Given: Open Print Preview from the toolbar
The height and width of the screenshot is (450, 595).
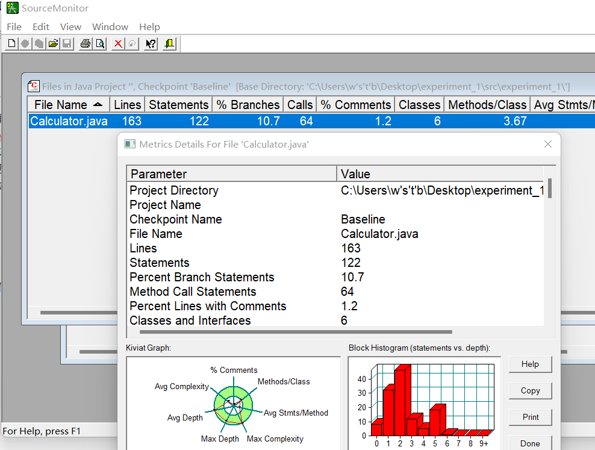Looking at the screenshot, I should pos(100,43).
